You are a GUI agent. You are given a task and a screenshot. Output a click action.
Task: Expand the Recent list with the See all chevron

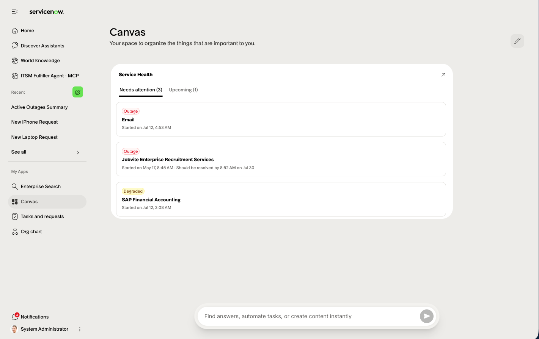[x=78, y=152]
